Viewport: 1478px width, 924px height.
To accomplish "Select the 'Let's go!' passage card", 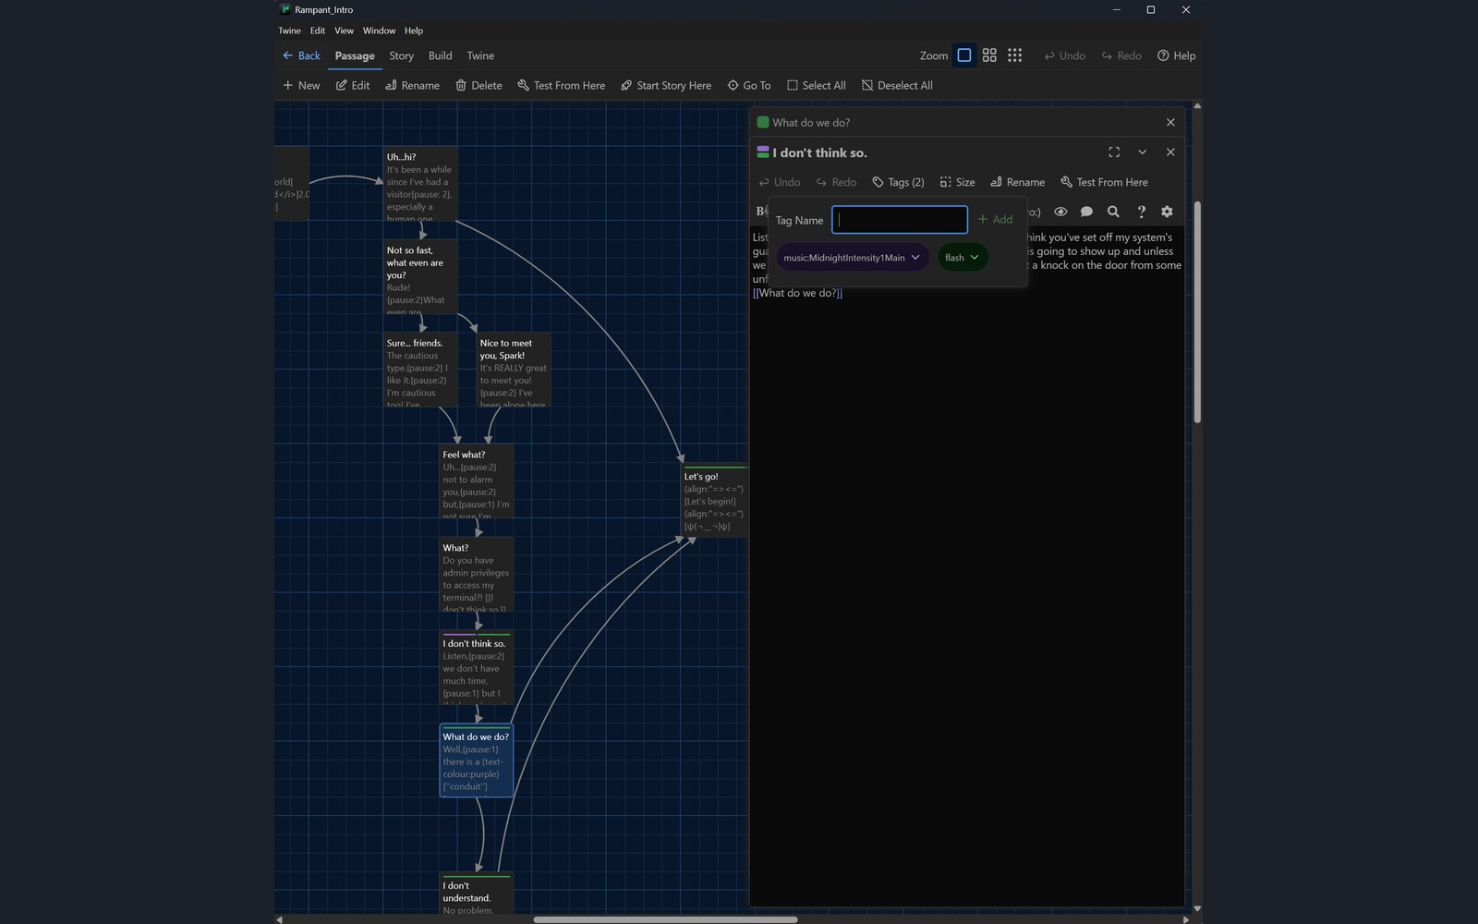I will coord(715,500).
